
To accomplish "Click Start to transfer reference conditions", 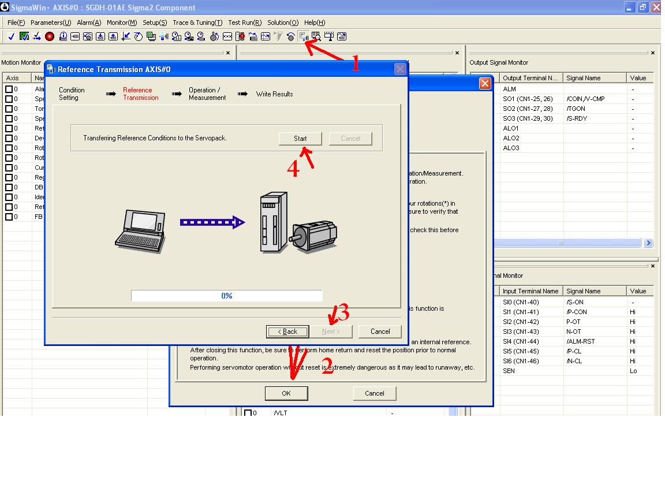I will coord(300,139).
